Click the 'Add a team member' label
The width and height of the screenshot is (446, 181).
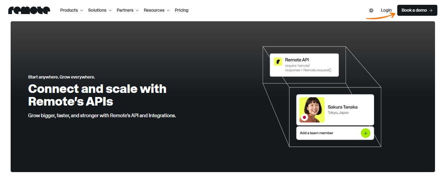[x=316, y=133]
